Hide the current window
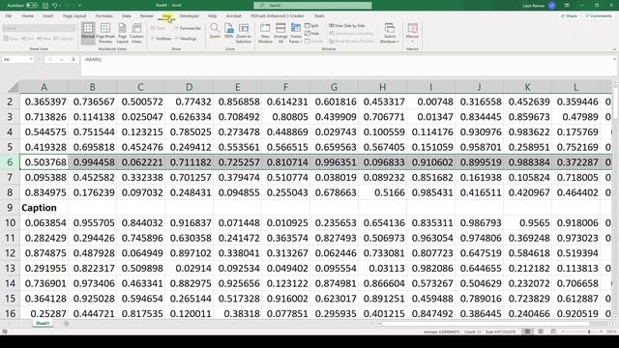Screen dimensions: 619x348 tap(311, 34)
